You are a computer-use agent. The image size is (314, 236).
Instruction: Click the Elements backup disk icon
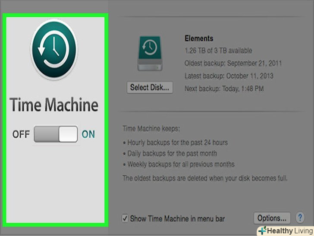coord(150,53)
